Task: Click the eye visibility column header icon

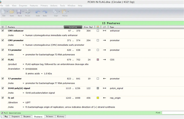Action: coord(2,27)
